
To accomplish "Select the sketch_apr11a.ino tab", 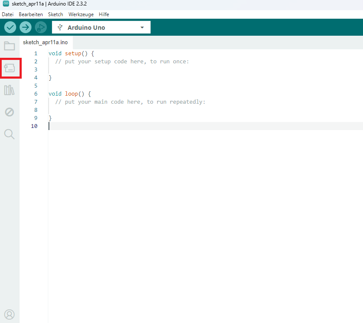I will 45,42.
